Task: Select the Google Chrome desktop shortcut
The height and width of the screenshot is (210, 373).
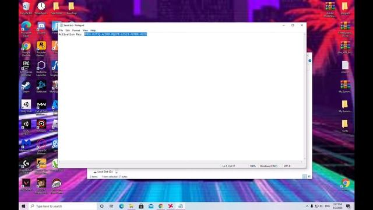Action: (x=26, y=49)
